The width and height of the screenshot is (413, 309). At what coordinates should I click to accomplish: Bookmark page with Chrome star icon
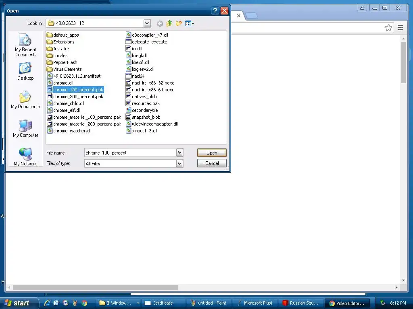pos(388,28)
